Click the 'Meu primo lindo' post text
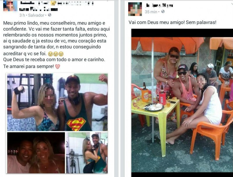Screen dimensions: 233x177 click(x=57, y=38)
